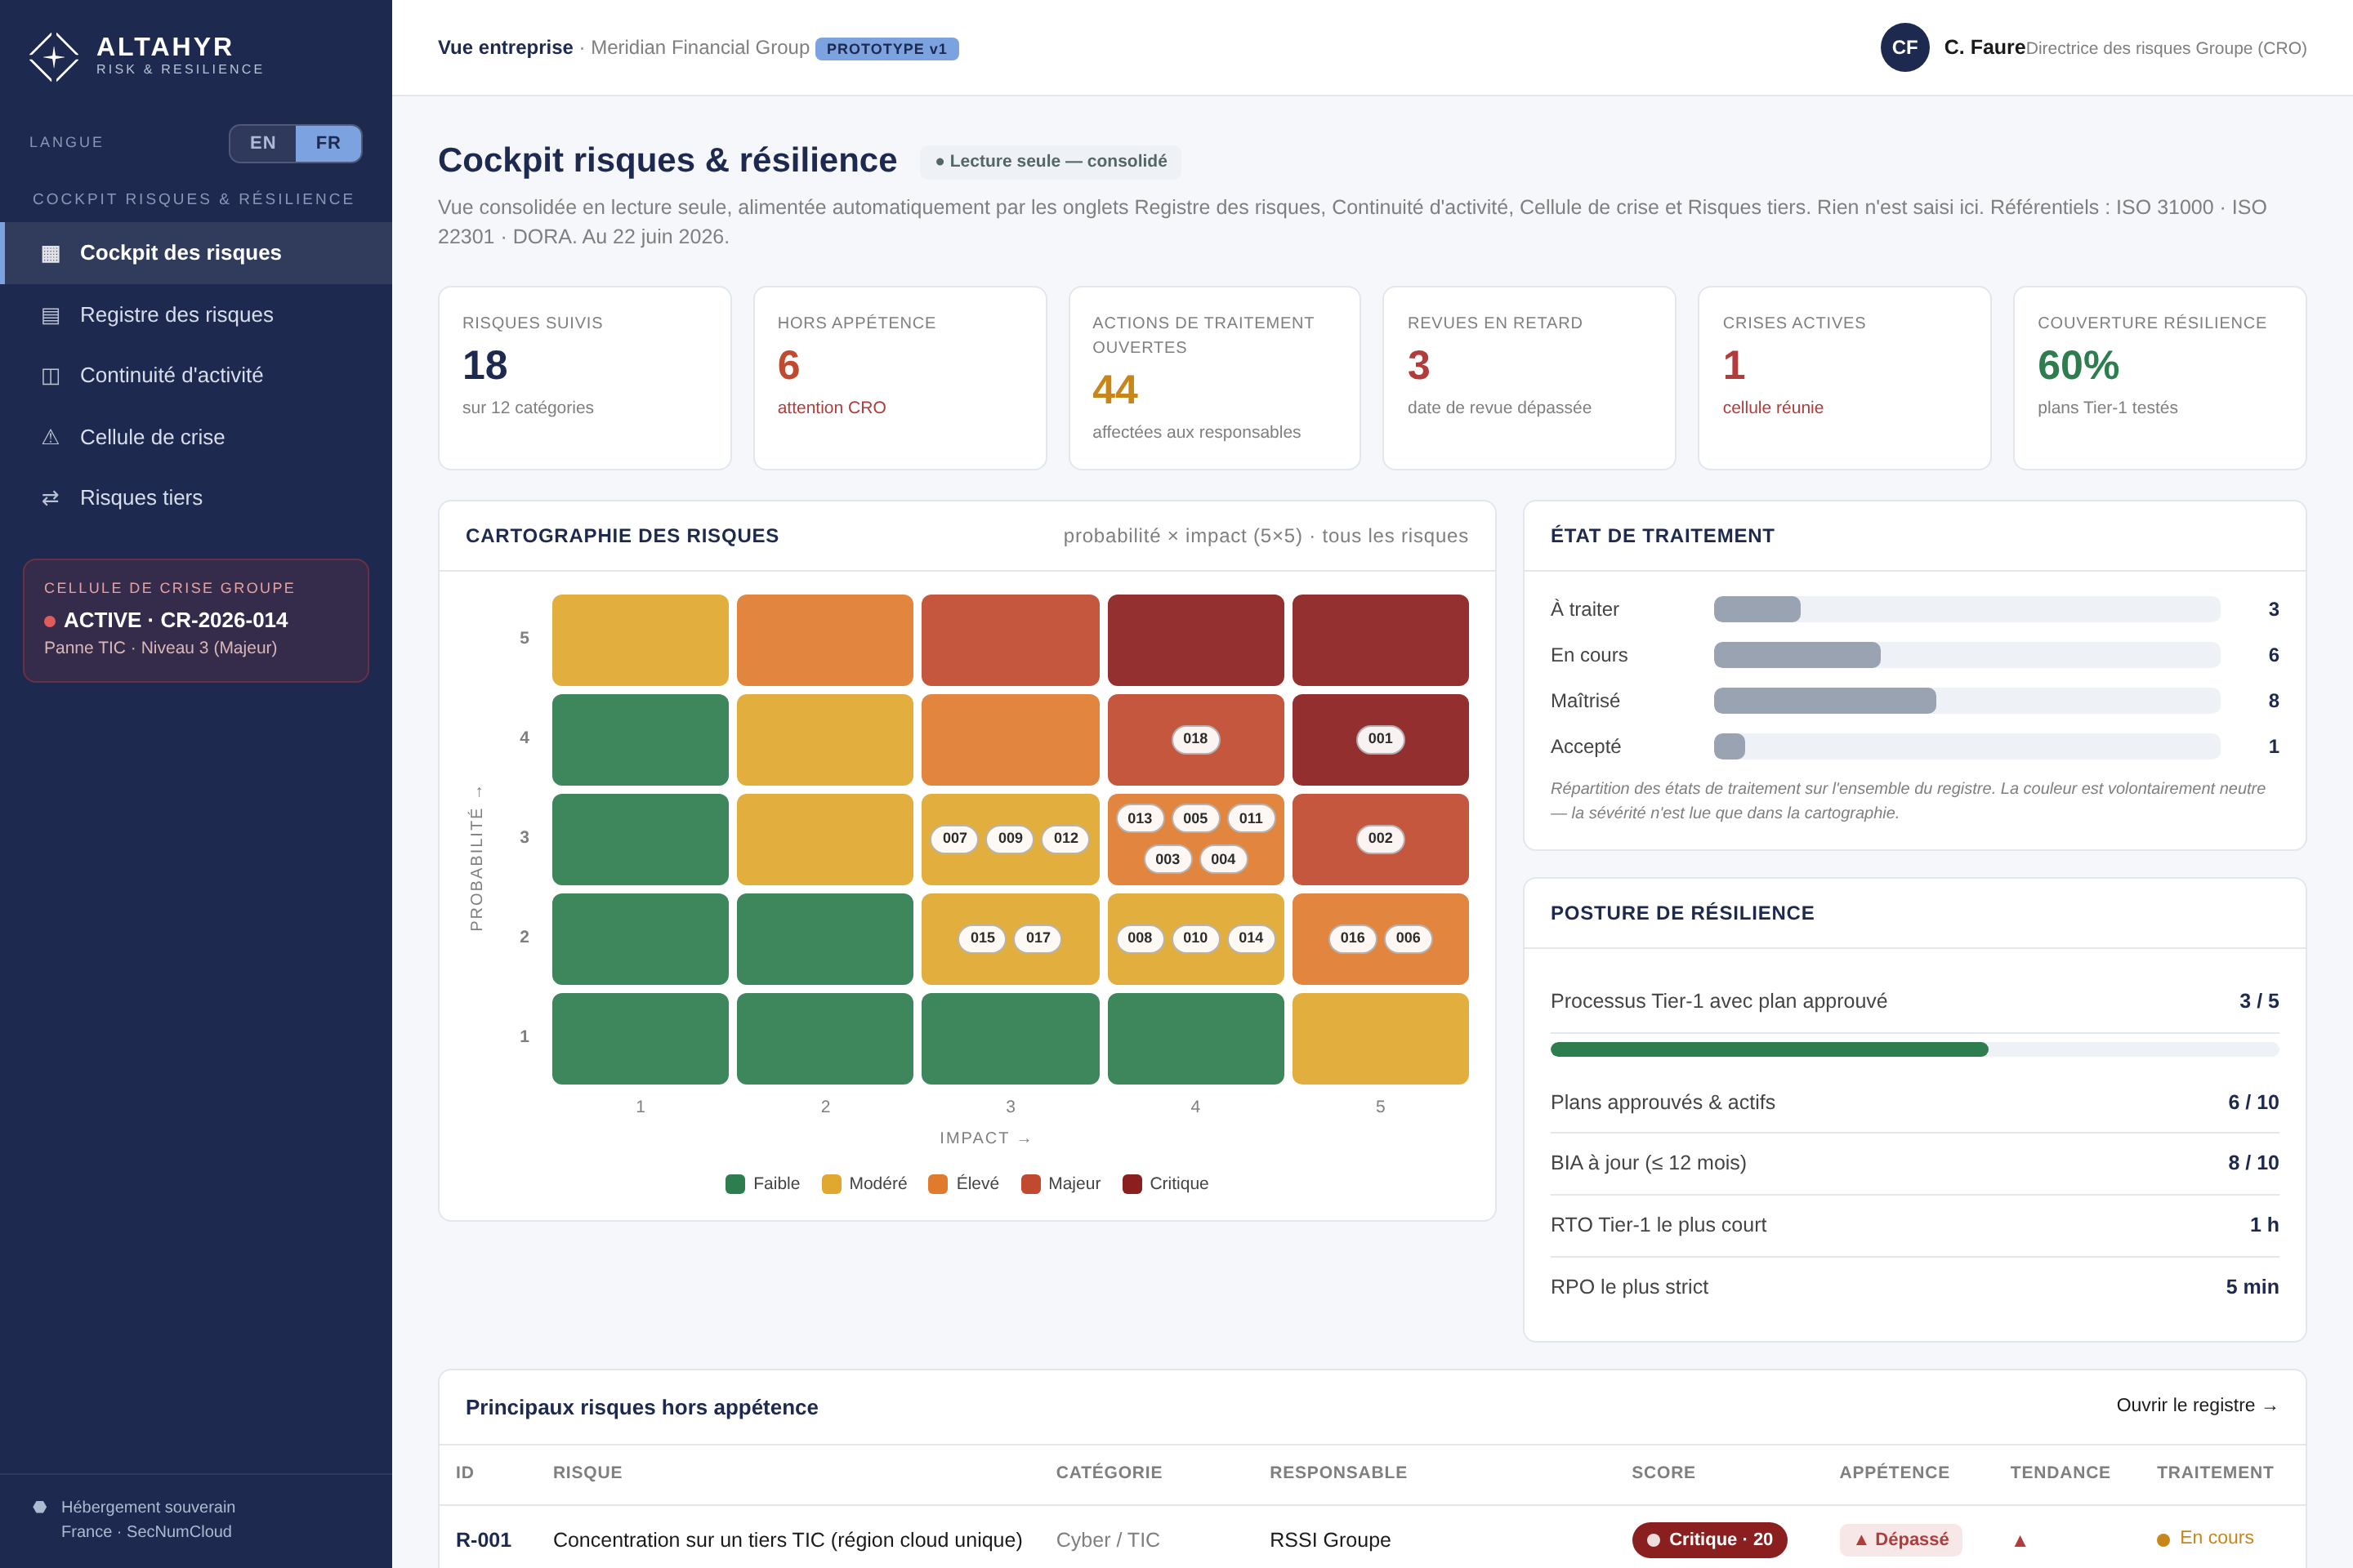Viewport: 2353px width, 1568px height.
Task: Select risk marker 001 in the matrix
Action: click(1381, 739)
